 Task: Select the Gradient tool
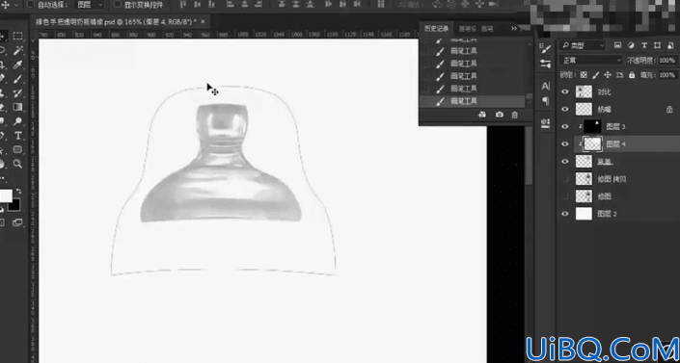pos(17,107)
